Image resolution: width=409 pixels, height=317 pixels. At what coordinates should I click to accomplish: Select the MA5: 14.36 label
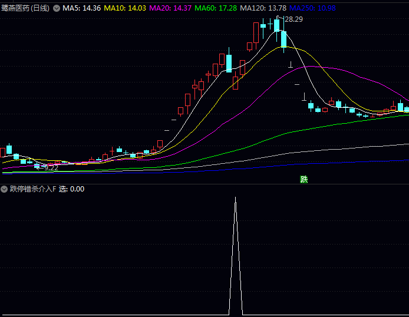click(x=82, y=8)
